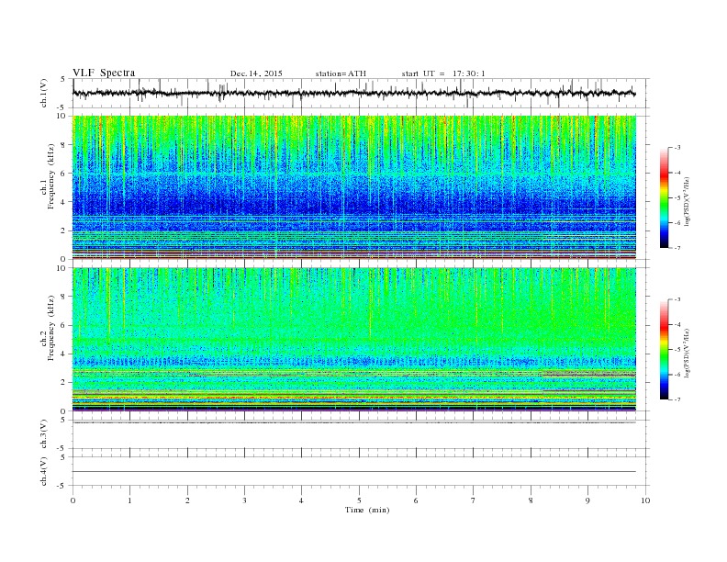The height and width of the screenshot is (562, 727).
Task: Click the ch.1 voltage waveform trace
Action: 353,93
